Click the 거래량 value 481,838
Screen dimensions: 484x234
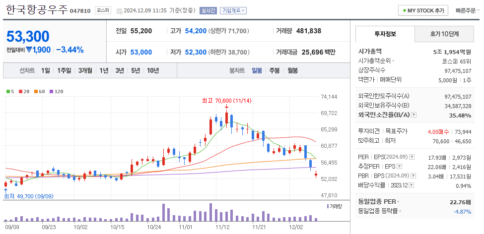(309, 31)
